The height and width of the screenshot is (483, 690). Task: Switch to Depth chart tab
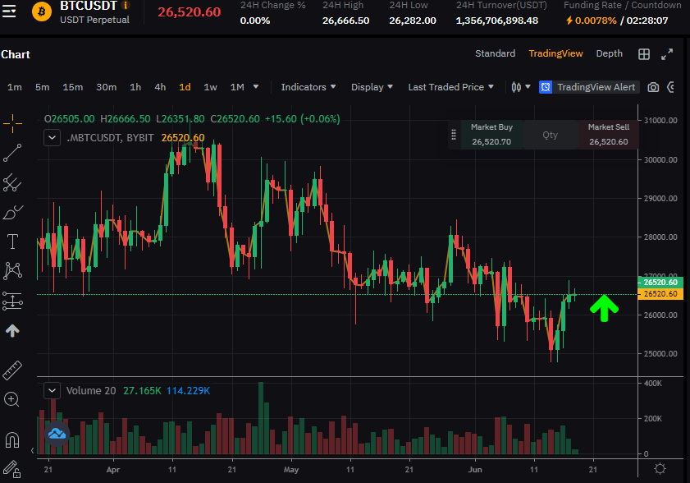tap(609, 53)
